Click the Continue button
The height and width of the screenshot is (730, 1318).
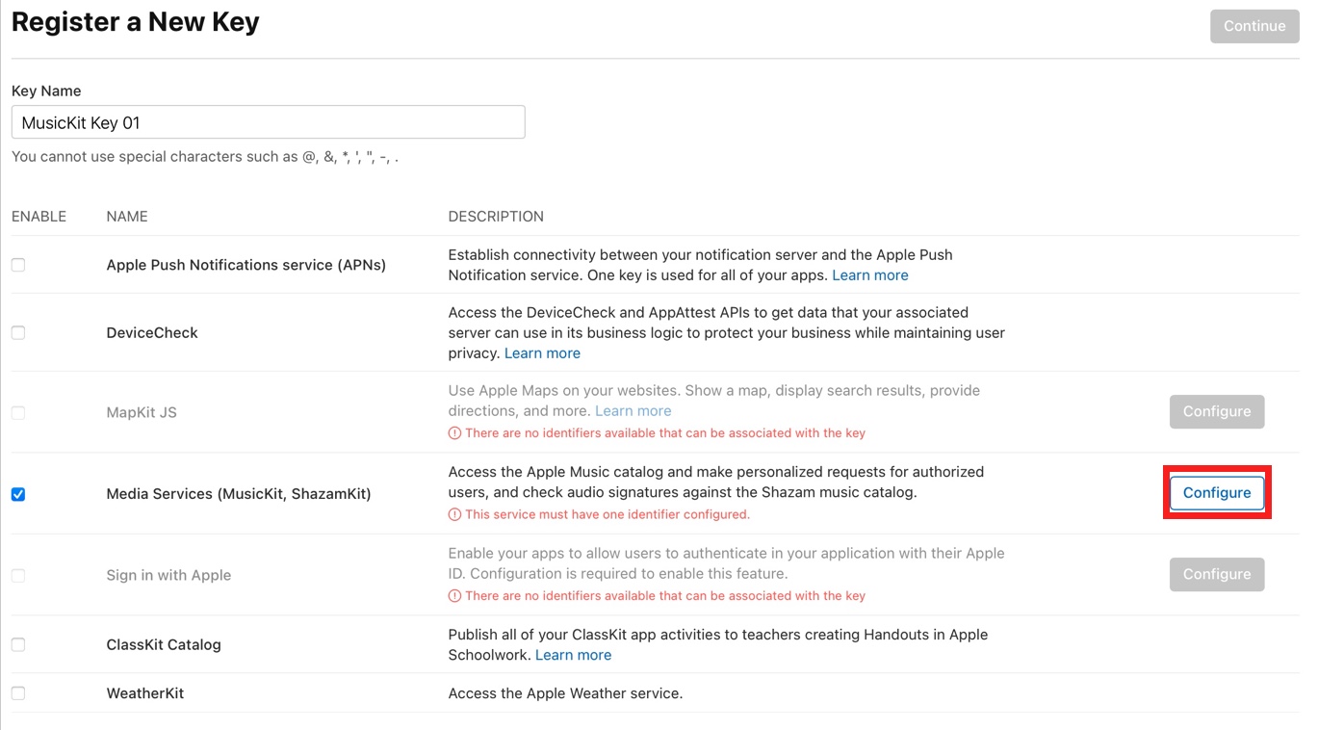coord(1254,26)
